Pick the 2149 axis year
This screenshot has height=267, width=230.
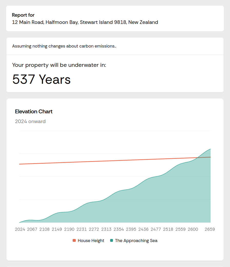(57, 229)
